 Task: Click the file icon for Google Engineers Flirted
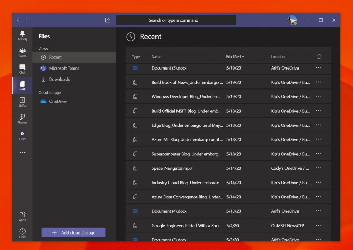click(135, 226)
